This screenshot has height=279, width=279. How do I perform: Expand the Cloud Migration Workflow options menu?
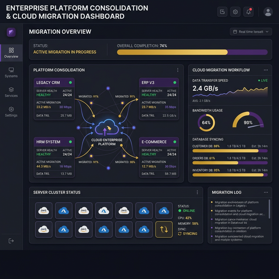(x=265, y=70)
